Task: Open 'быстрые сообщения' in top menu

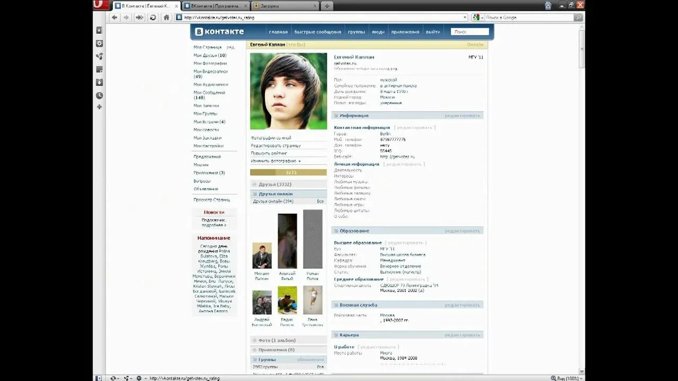Action: point(318,32)
